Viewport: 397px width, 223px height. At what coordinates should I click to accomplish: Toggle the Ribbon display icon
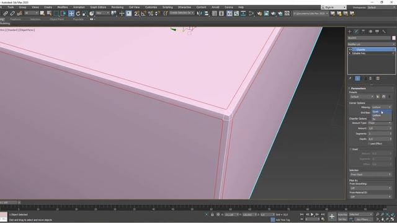[230, 14]
